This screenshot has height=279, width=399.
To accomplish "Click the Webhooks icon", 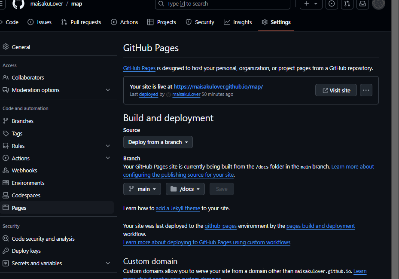I will click(6, 171).
